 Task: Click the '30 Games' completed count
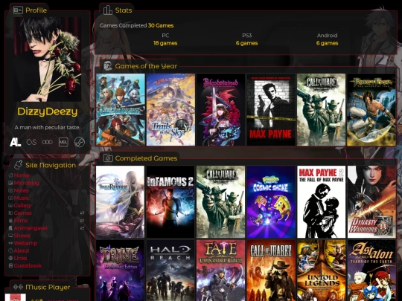pyautogui.click(x=161, y=25)
